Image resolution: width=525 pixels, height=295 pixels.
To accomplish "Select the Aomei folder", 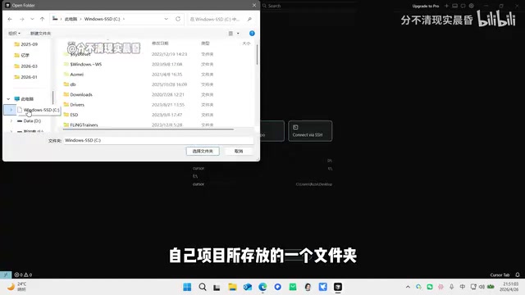I will [74, 75].
